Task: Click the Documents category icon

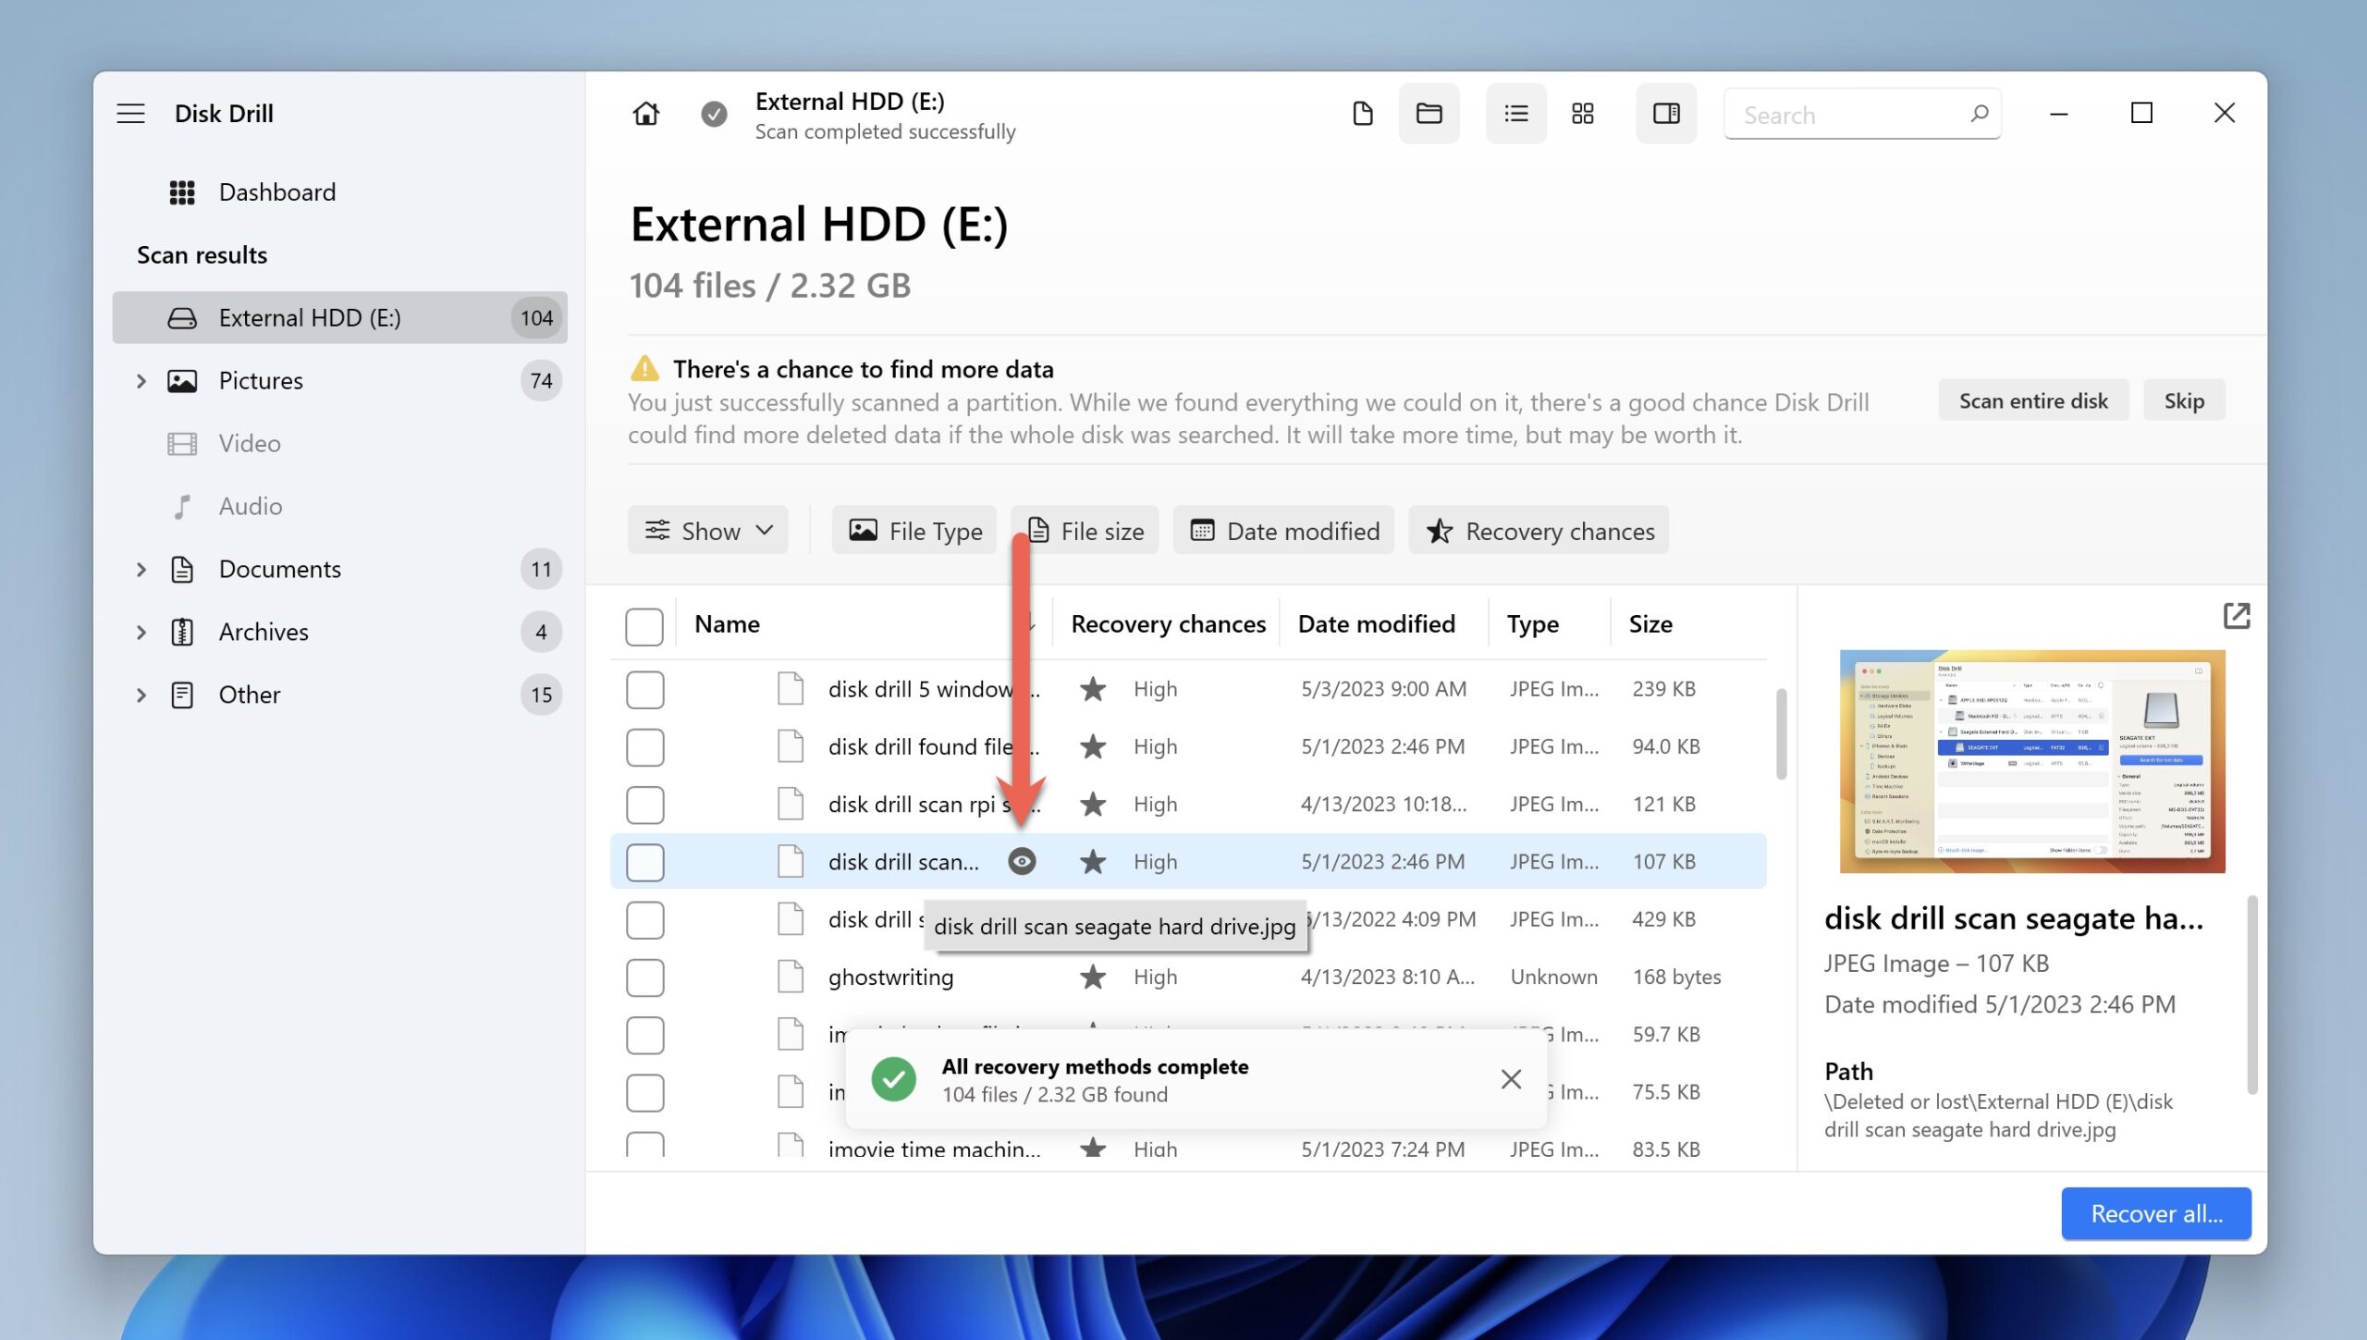Action: point(182,570)
